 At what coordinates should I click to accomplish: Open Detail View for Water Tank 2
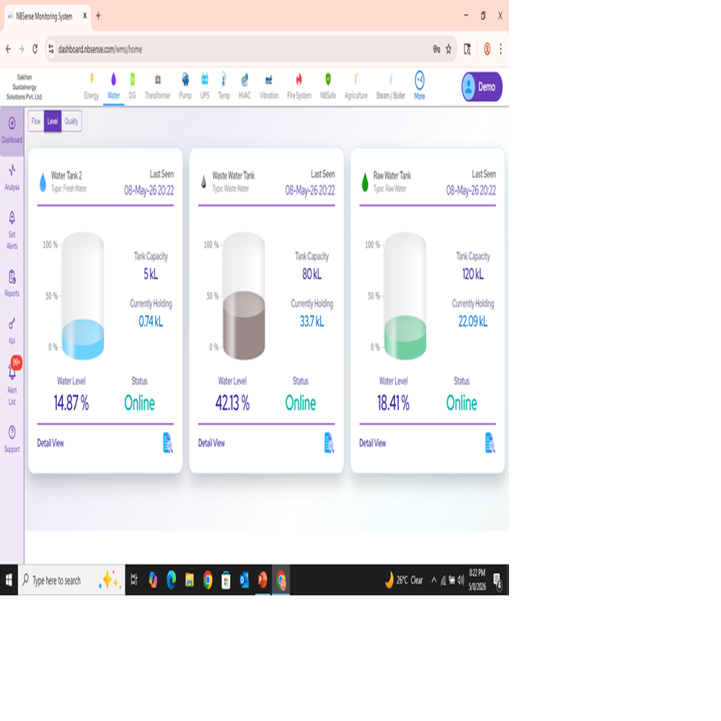click(50, 443)
